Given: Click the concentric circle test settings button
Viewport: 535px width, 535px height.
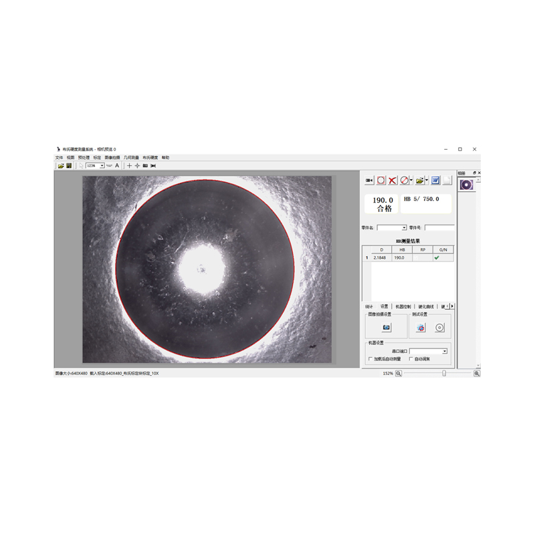Looking at the screenshot, I should 440,328.
